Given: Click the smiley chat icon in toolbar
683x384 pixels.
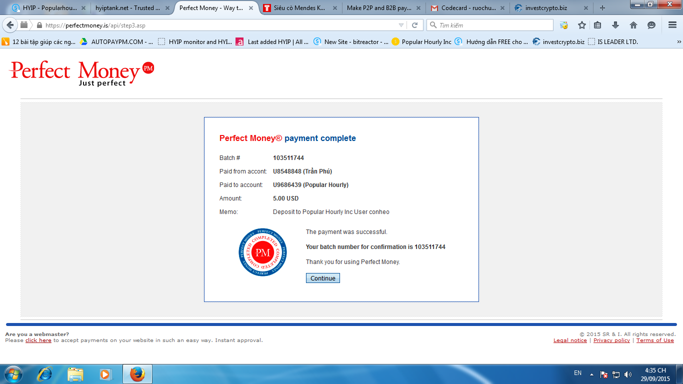Looking at the screenshot, I should [x=651, y=25].
